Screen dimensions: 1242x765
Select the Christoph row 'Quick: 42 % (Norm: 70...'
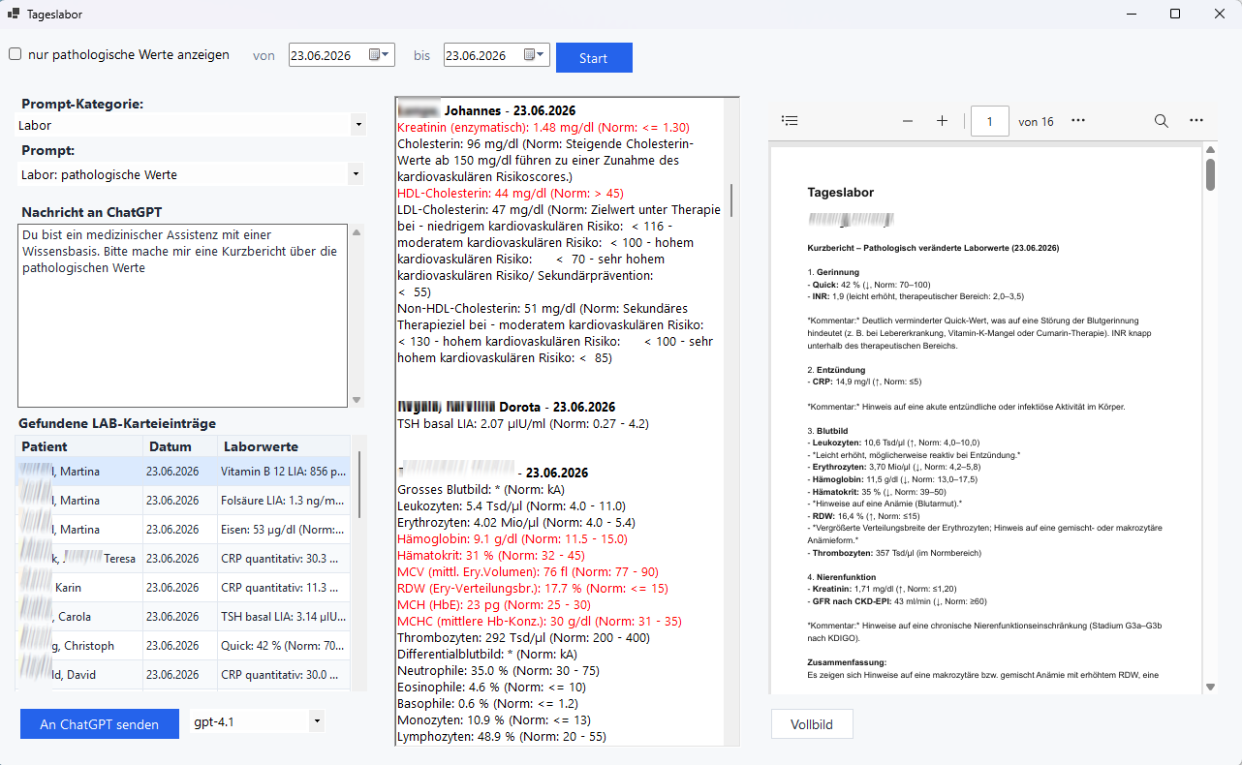[x=183, y=646]
